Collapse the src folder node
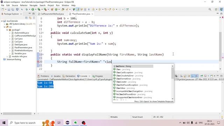The height and width of the screenshot is (126, 224). 5,27
